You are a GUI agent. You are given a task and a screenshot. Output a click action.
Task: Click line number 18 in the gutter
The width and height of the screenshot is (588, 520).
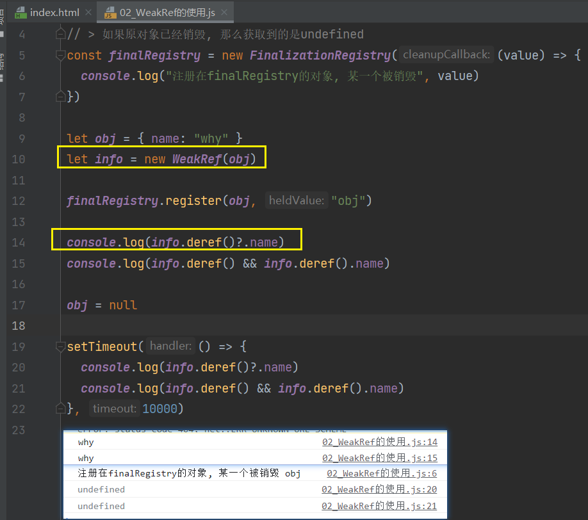pyautogui.click(x=19, y=326)
